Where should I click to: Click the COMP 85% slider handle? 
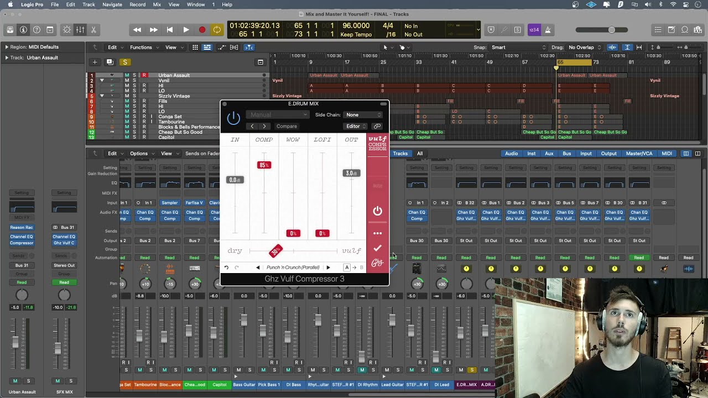point(264,165)
